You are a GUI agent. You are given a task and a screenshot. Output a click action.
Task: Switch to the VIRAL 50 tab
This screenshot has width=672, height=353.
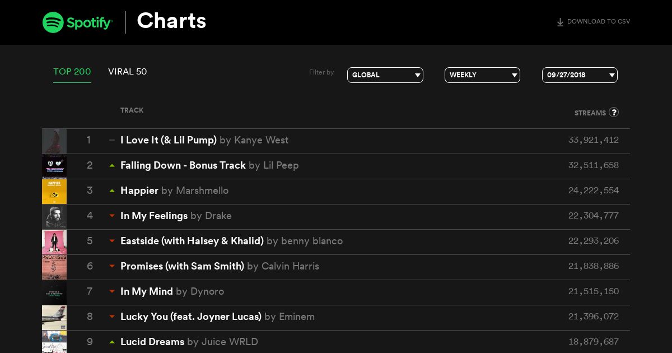(128, 72)
